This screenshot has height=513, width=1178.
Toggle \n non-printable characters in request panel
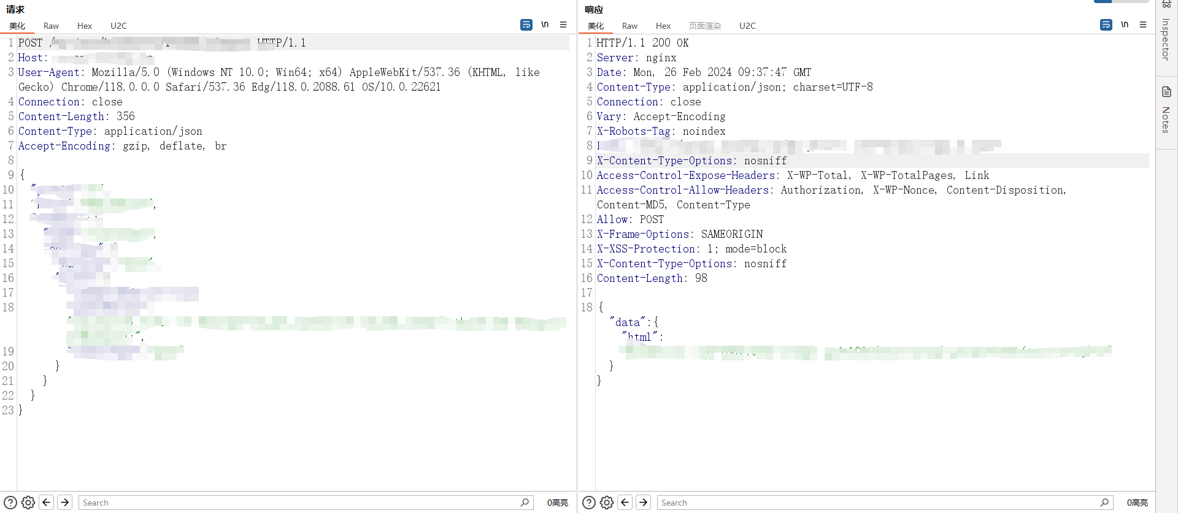click(x=545, y=25)
